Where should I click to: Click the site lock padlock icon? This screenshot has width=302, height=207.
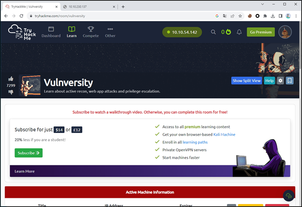pos(31,16)
